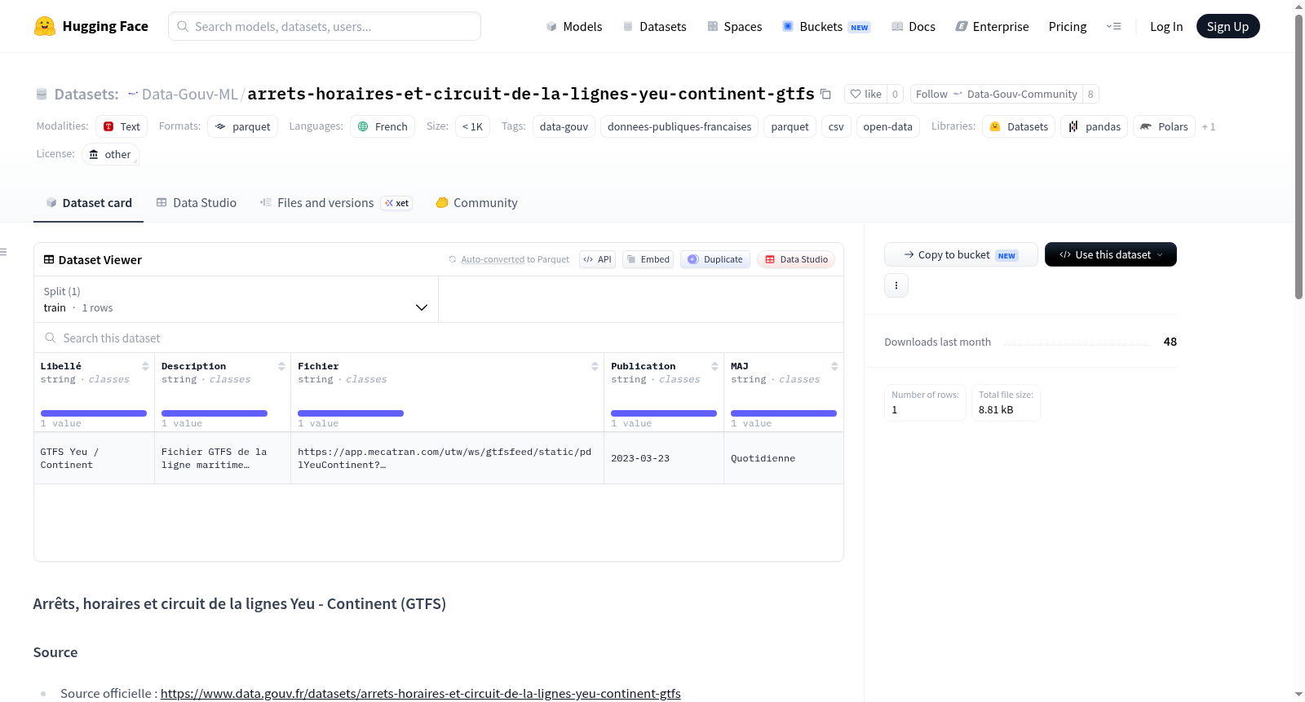The width and height of the screenshot is (1305, 702).
Task: Click the sort icon on Libellé column
Action: [x=145, y=366]
